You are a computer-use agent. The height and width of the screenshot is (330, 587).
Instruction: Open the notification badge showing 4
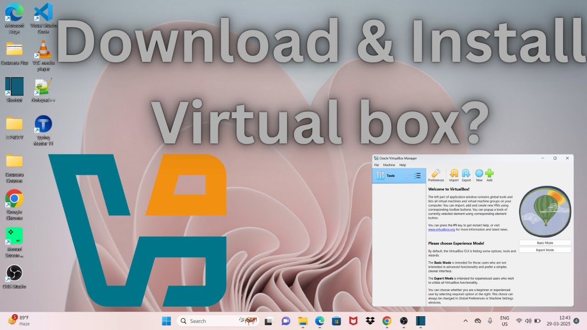pyautogui.click(x=576, y=321)
